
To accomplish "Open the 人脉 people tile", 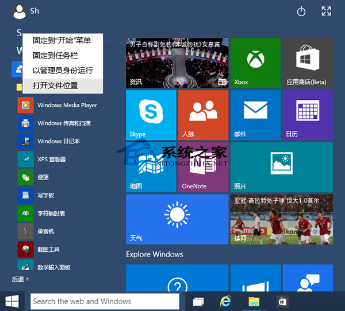I will [204, 115].
